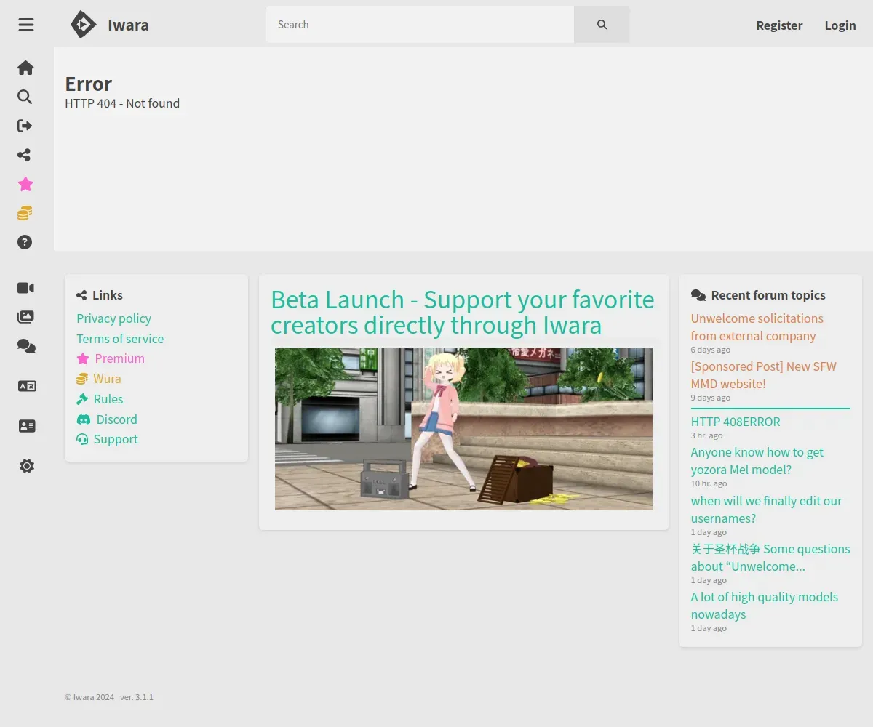Click the magnifier search button
The image size is (873, 727).
602,25
